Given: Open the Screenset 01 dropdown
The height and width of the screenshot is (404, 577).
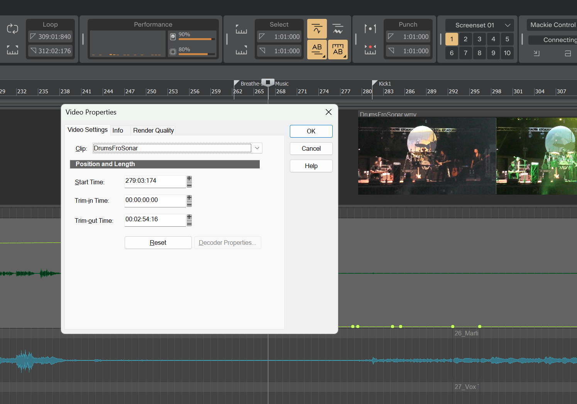Looking at the screenshot, I should (479, 25).
